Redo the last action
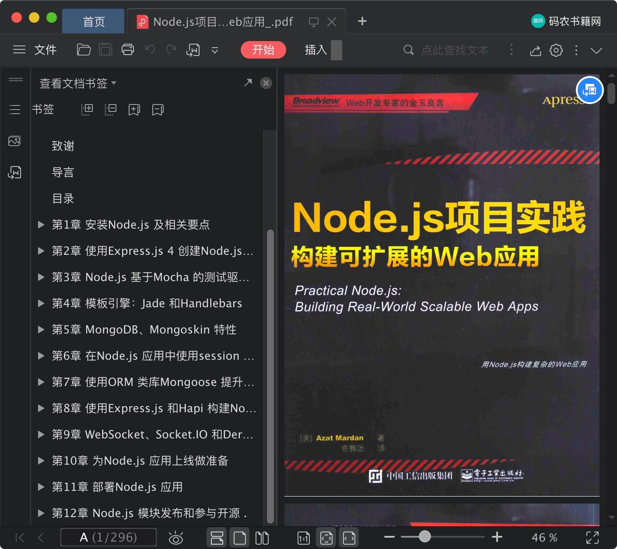617x549 pixels. (171, 50)
